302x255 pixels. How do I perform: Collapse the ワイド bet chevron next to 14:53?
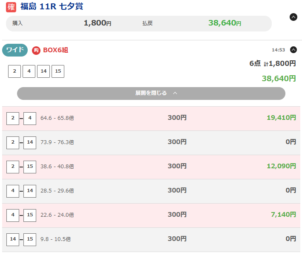pos(293,50)
